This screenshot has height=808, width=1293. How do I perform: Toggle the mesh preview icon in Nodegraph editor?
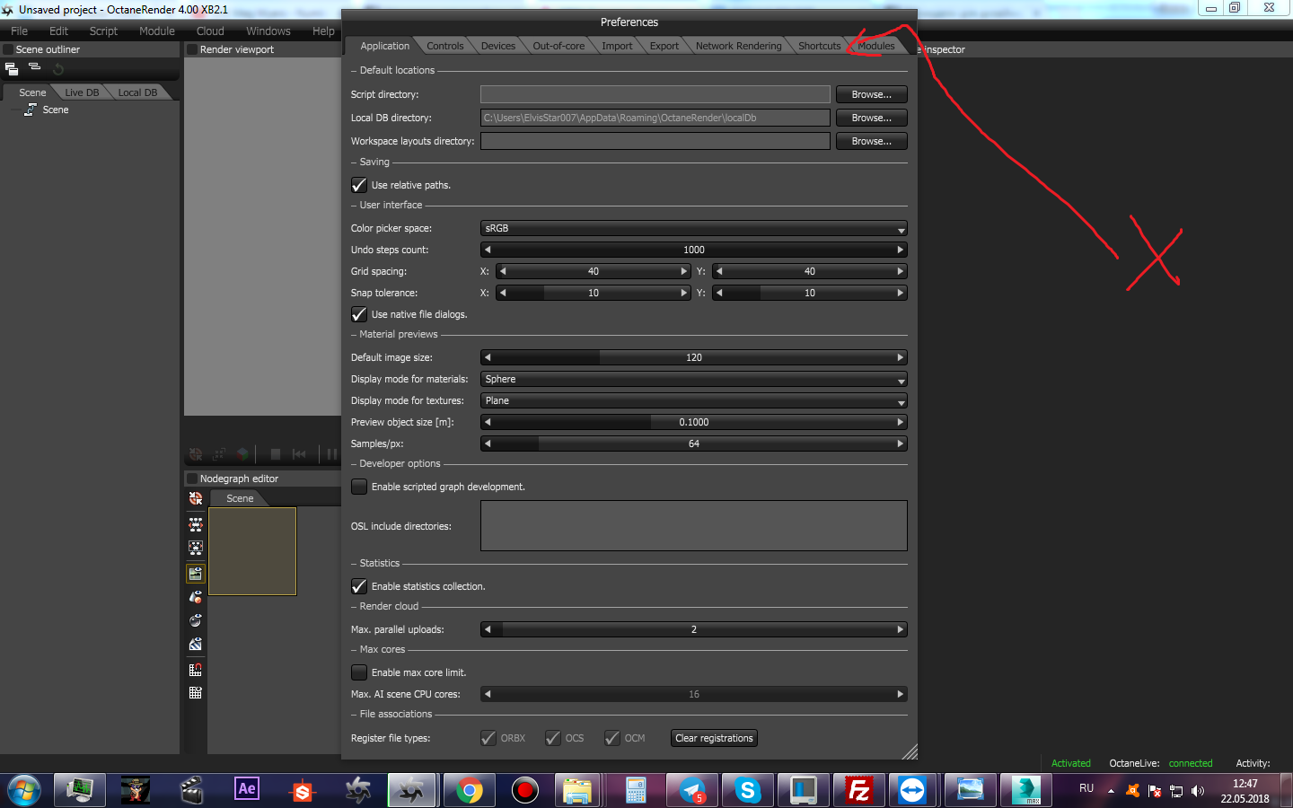(196, 597)
